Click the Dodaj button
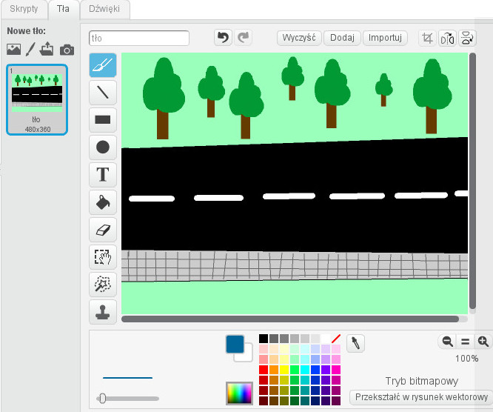The width and height of the screenshot is (493, 412). (x=342, y=38)
